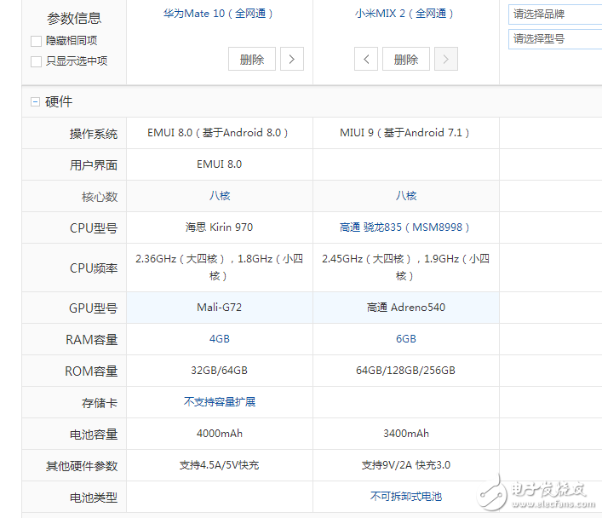
Task: Enable the 隐藏相同项 checkbox
Action: tap(36, 41)
